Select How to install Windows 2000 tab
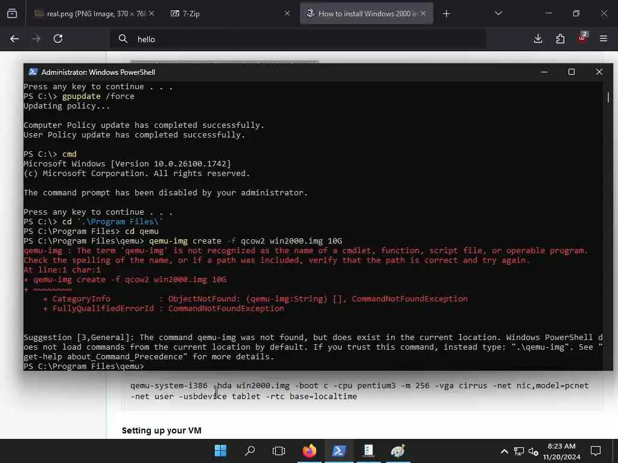The height and width of the screenshot is (463, 618). pyautogui.click(x=366, y=14)
